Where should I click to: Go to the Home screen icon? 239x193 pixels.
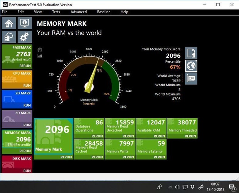[x=9, y=23]
